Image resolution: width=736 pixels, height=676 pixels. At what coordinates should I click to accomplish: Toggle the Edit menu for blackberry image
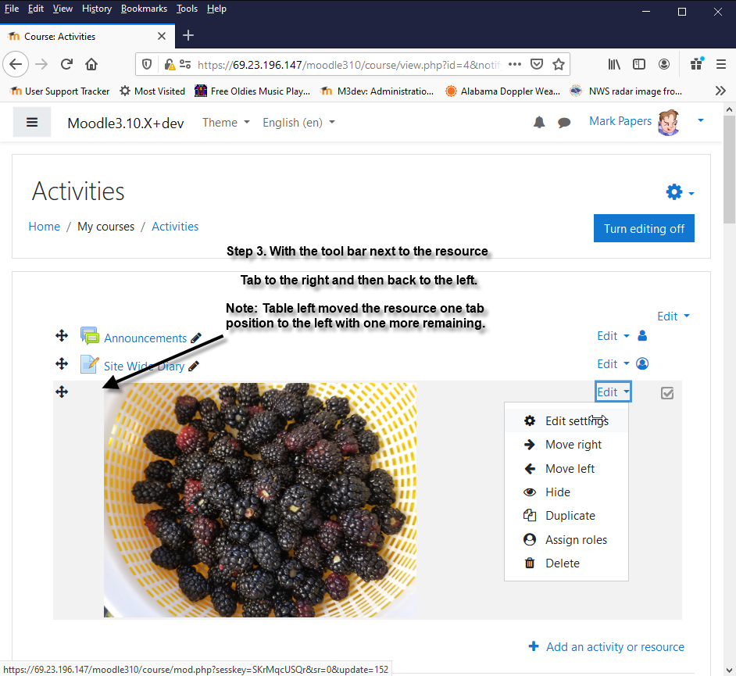pyautogui.click(x=613, y=392)
